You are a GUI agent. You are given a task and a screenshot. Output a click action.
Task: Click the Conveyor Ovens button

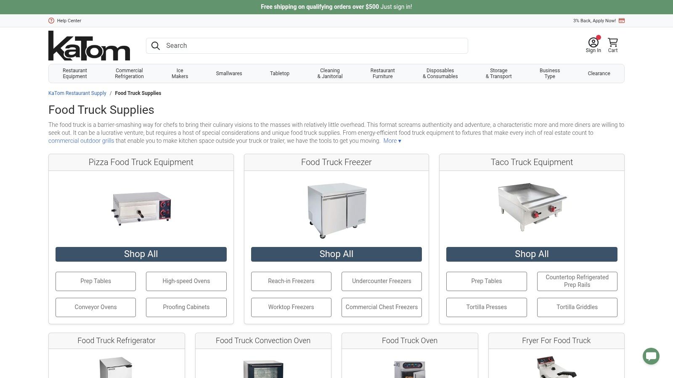[95, 307]
